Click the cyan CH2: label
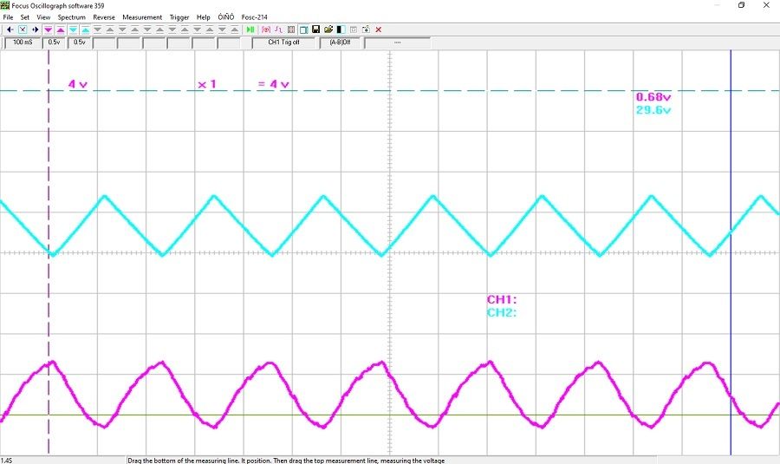 pyautogui.click(x=502, y=312)
